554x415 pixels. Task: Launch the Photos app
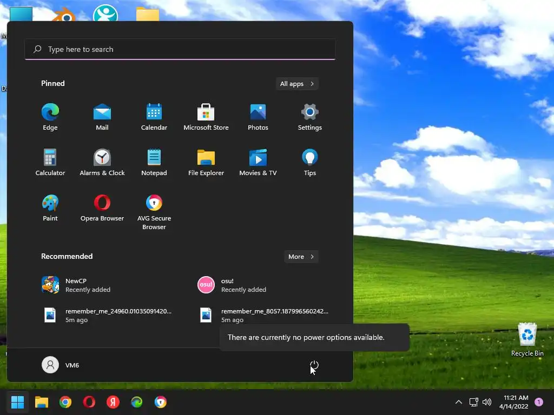(x=258, y=117)
